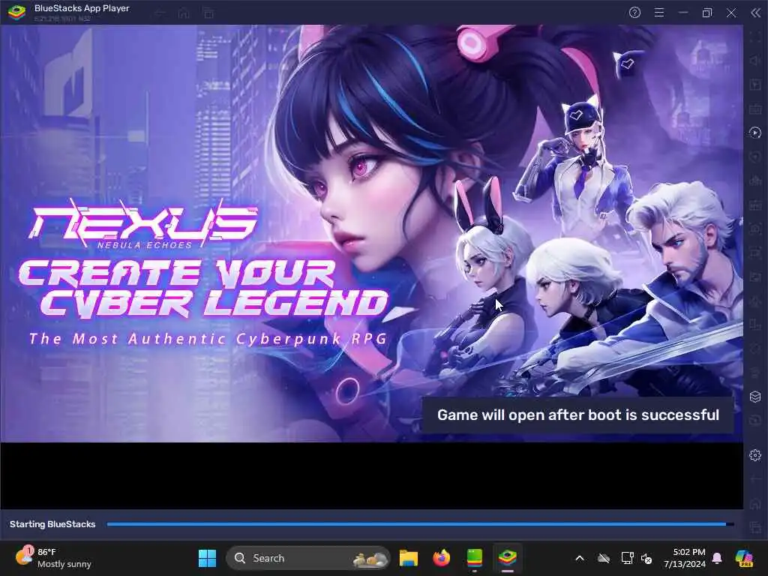Minimize the BlueStacks window
The width and height of the screenshot is (768, 576).
tap(683, 13)
